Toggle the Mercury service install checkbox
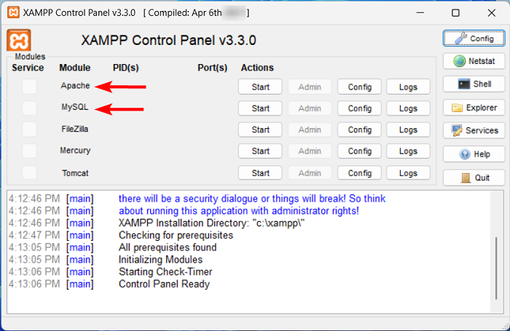 click(x=29, y=151)
